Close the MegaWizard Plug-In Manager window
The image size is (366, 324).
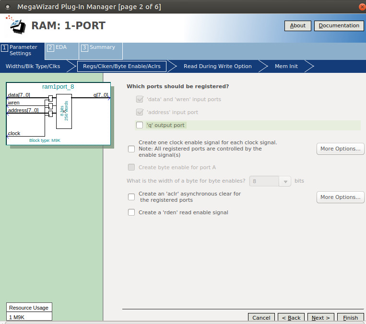[x=362, y=7]
